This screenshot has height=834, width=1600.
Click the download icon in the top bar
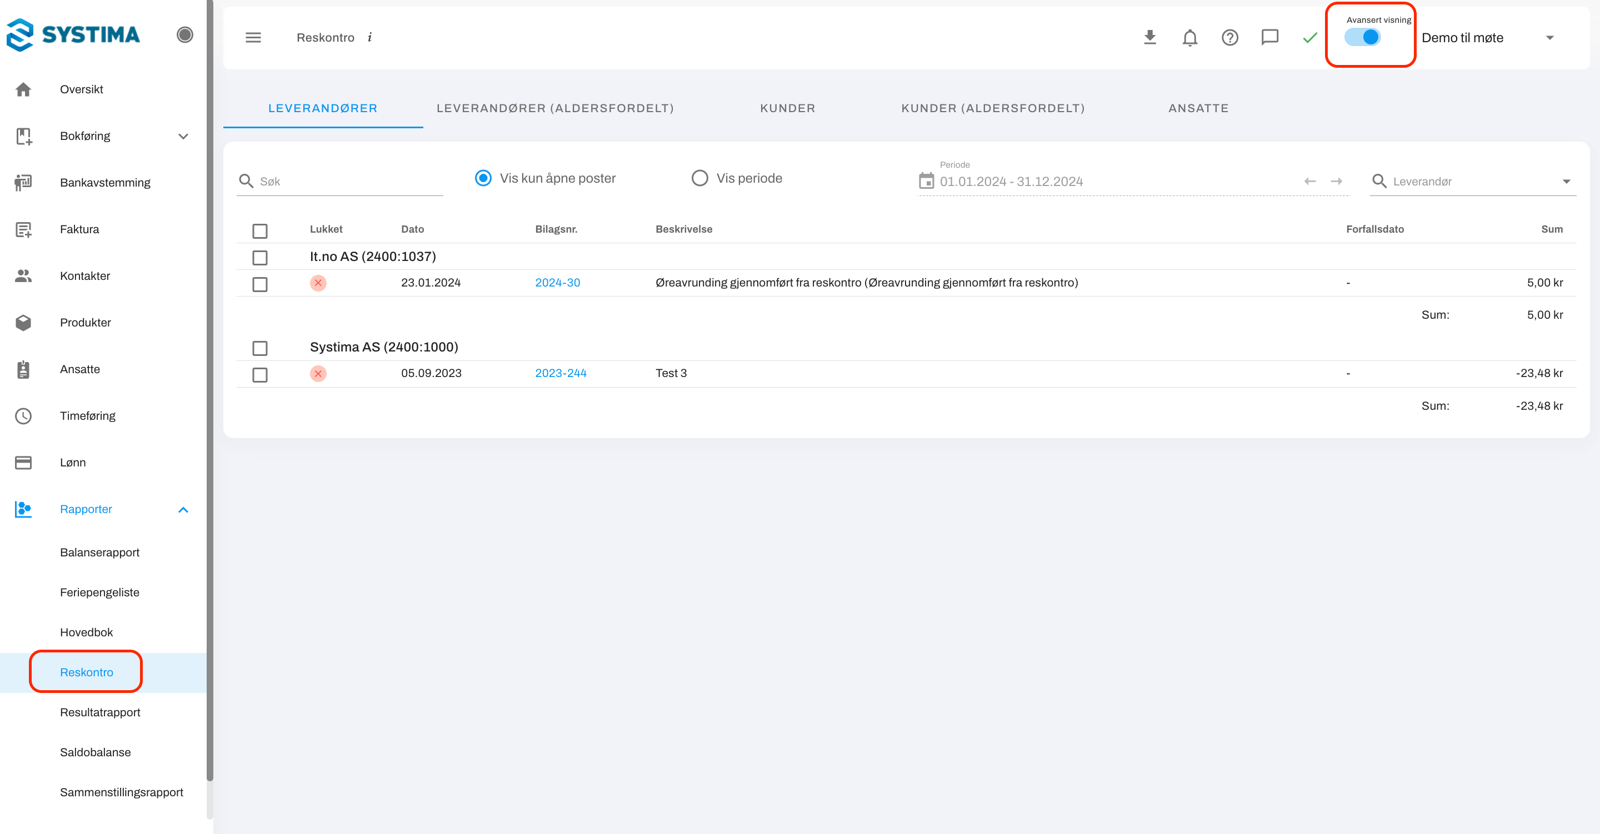pos(1149,37)
